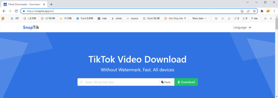Minimize the browser window
This screenshot has height=98, width=278.
click(x=256, y=2)
